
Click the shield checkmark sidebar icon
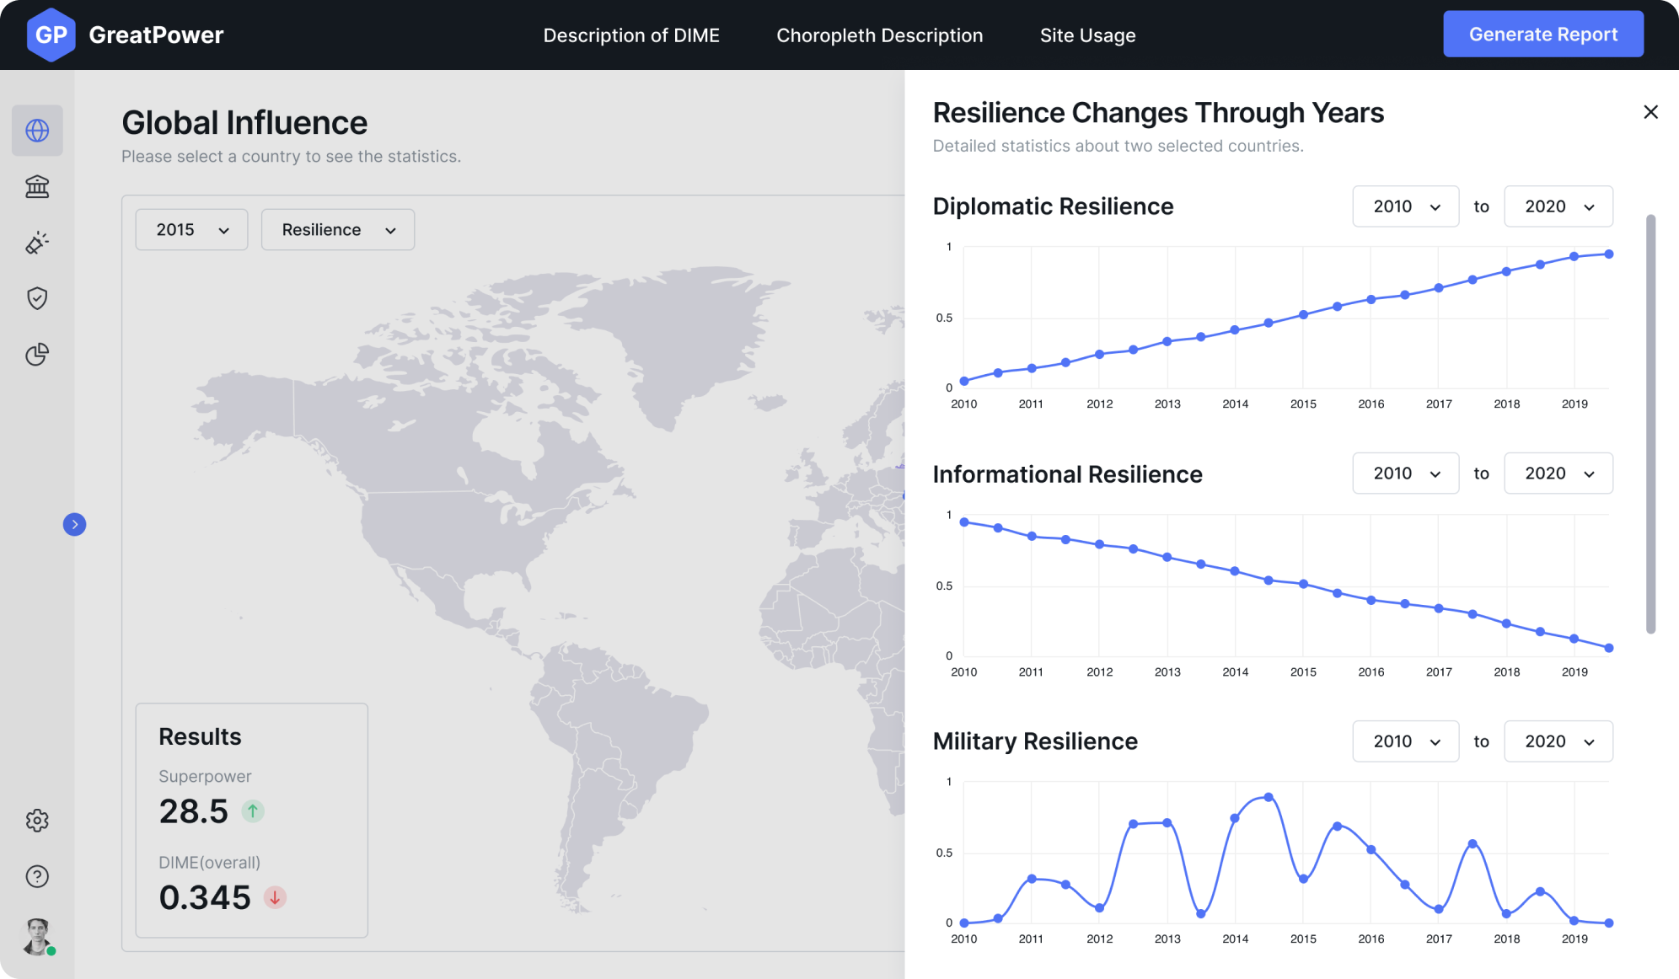37,298
